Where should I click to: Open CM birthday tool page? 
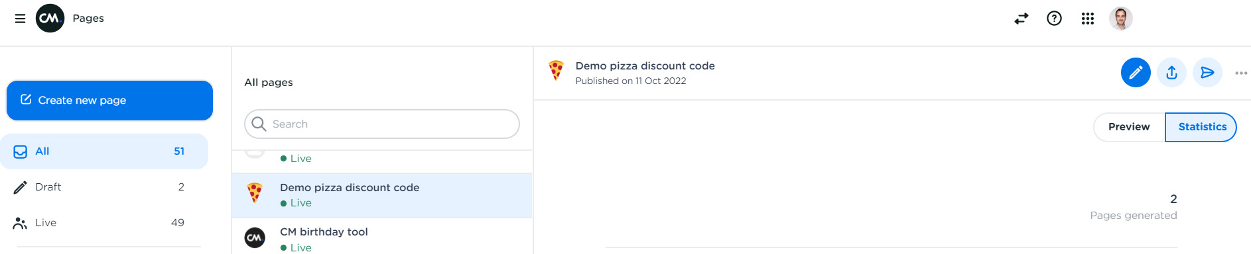tap(382, 237)
